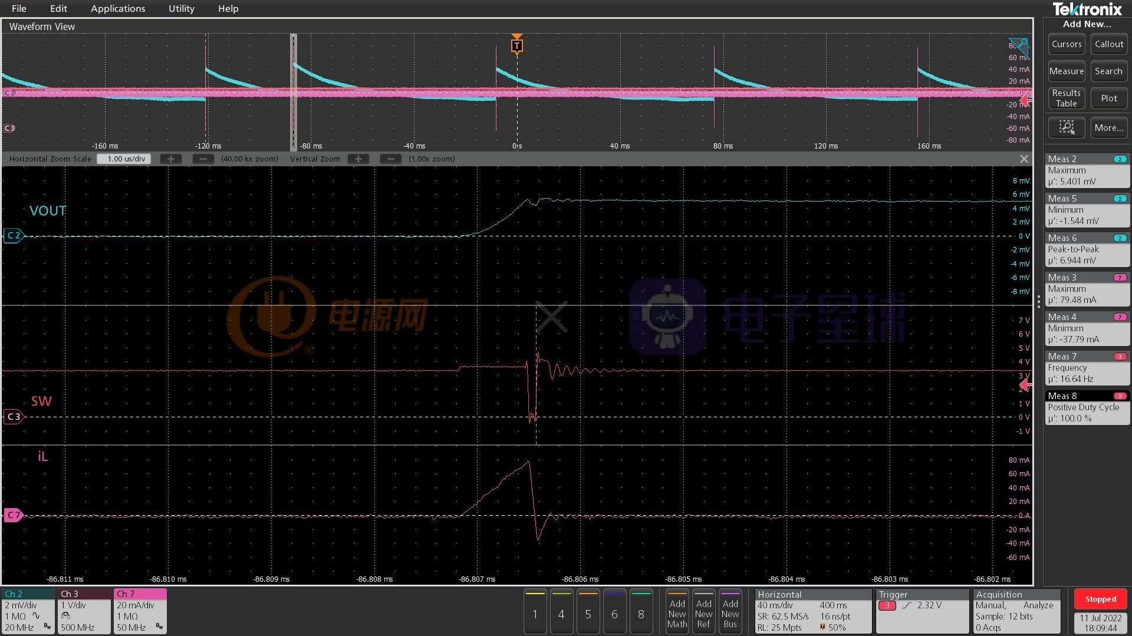Click the draw-a-box icon in waveform corner
Viewport: 1132px width, 636px height.
(1019, 47)
